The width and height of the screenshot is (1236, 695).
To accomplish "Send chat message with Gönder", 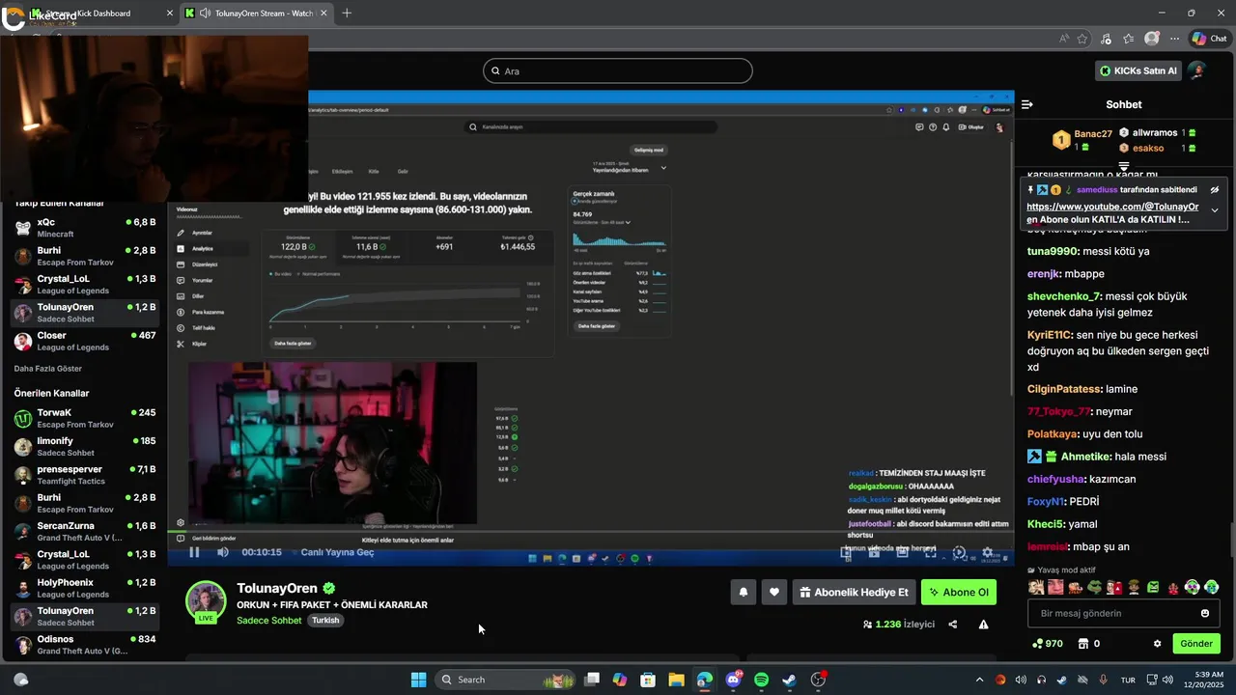I will (x=1195, y=644).
